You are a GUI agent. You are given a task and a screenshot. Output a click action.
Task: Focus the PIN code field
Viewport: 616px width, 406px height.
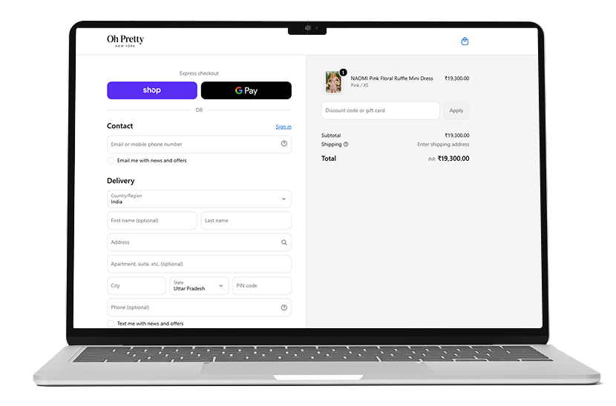262,285
